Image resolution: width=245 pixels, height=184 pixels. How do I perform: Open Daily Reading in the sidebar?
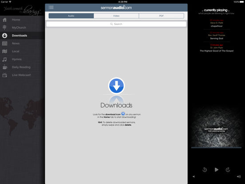(22, 67)
